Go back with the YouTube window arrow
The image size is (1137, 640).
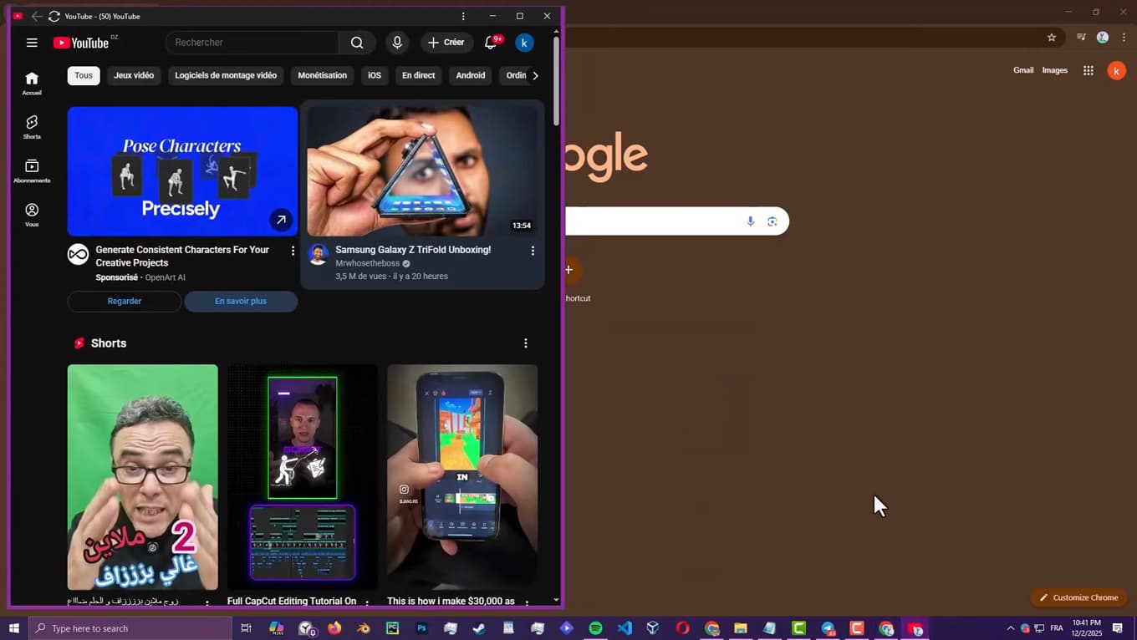click(37, 16)
